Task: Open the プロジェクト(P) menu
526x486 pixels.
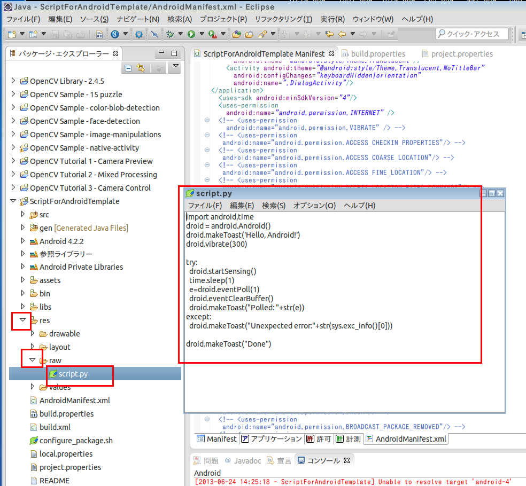Action: [223, 19]
